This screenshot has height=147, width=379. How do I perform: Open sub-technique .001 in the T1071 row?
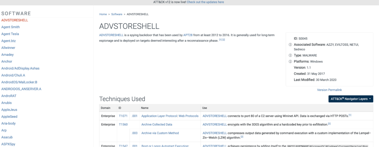pyautogui.click(x=134, y=116)
